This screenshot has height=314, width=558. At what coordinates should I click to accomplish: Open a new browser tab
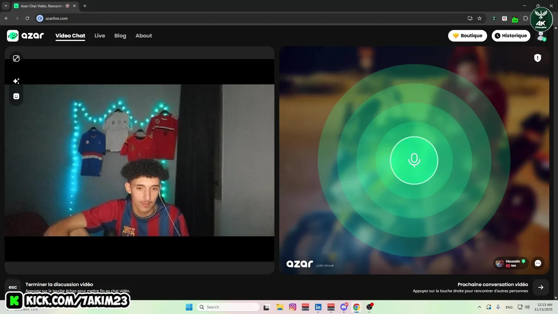85,6
